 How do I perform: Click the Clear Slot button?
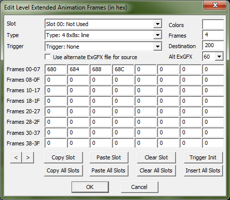pos(156,157)
